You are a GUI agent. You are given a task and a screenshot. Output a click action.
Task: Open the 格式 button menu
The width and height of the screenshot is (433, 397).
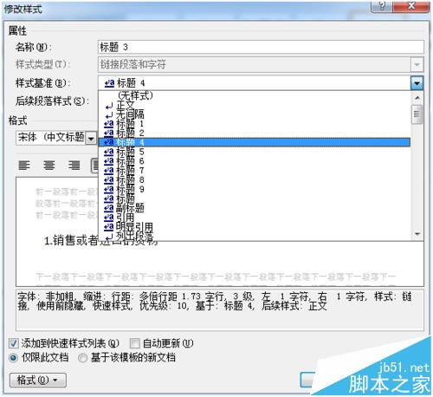(x=38, y=380)
